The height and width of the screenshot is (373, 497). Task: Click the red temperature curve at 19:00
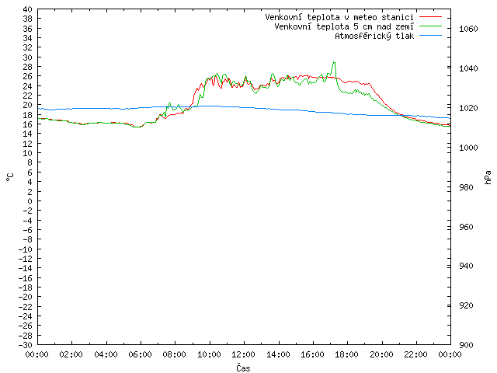pyautogui.click(x=365, y=84)
